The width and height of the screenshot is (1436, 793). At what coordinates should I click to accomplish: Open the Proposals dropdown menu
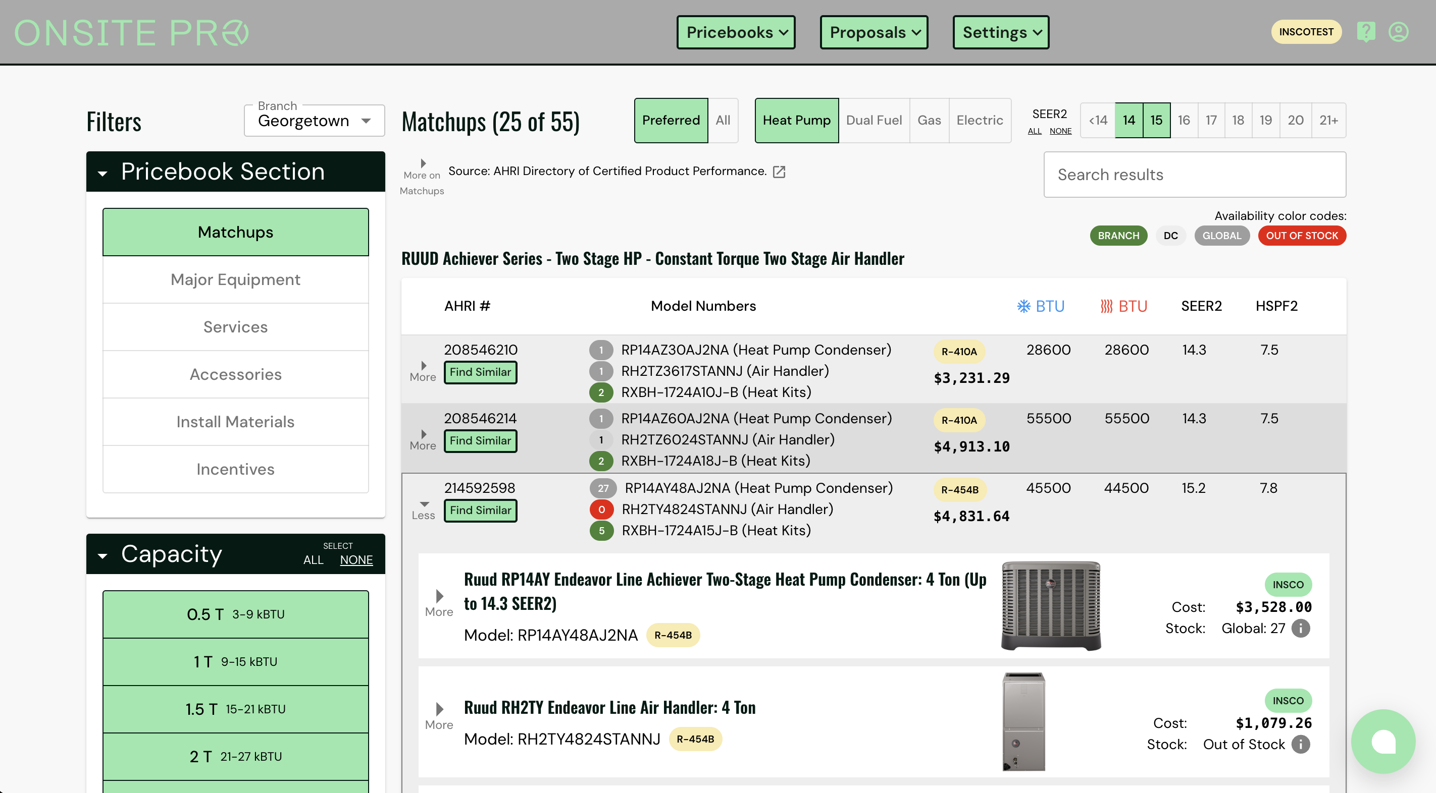pos(874,32)
